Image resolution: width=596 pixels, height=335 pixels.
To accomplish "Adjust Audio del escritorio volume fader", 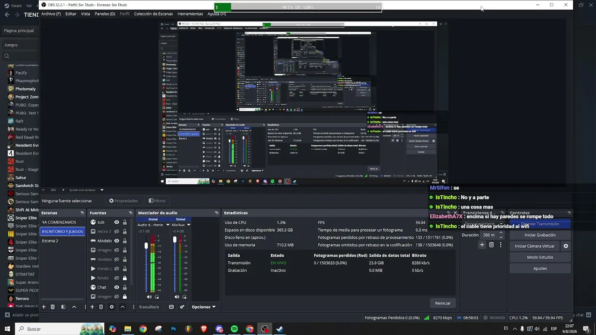I will [146, 245].
